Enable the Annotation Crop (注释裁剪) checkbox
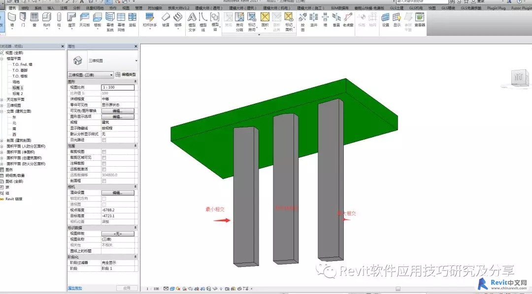 [x=104, y=163]
